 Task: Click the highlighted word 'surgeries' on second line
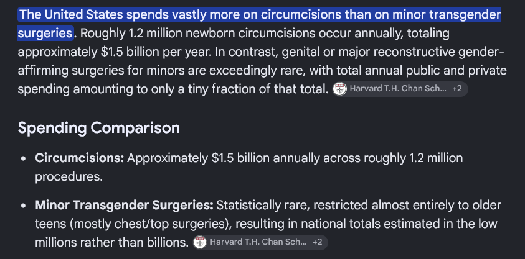(45, 33)
